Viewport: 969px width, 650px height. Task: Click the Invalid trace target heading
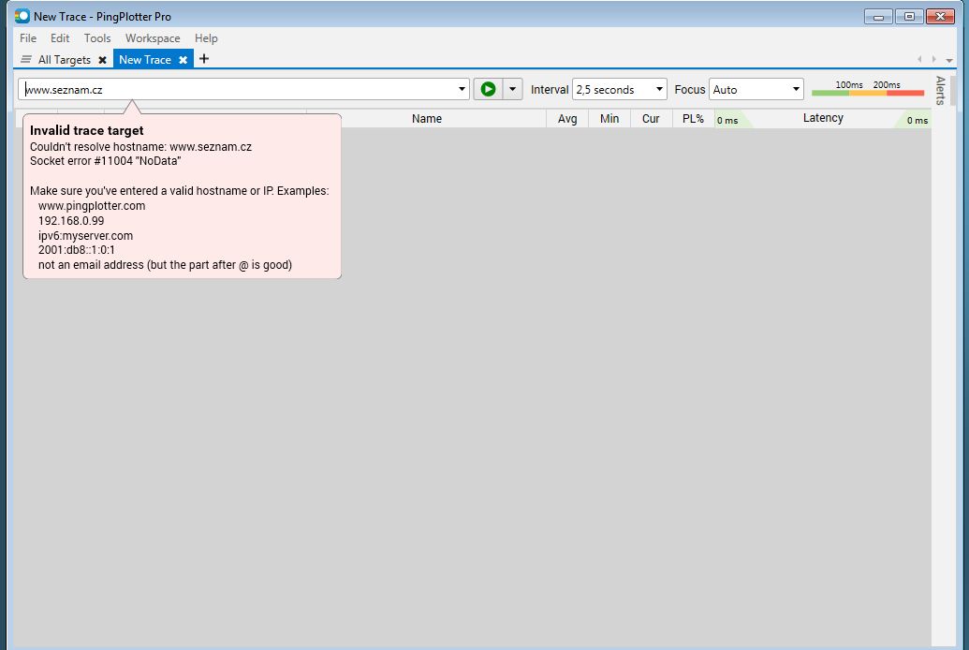[x=86, y=130]
